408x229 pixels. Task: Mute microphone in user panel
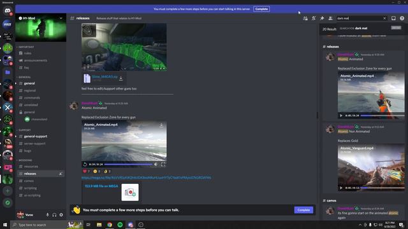[x=47, y=215]
